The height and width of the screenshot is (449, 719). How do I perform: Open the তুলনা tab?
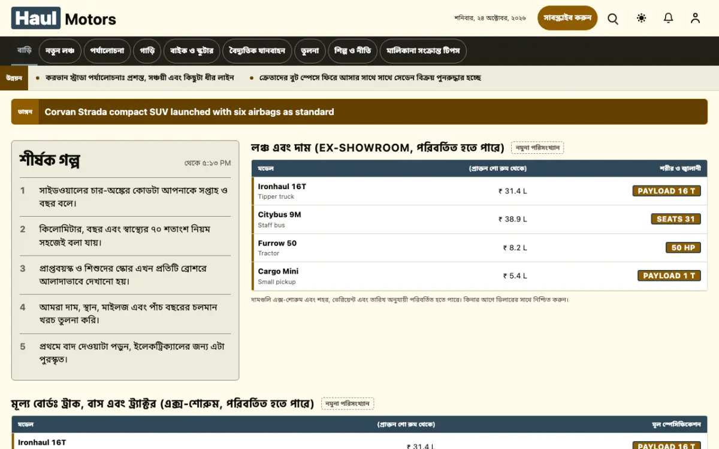[310, 51]
